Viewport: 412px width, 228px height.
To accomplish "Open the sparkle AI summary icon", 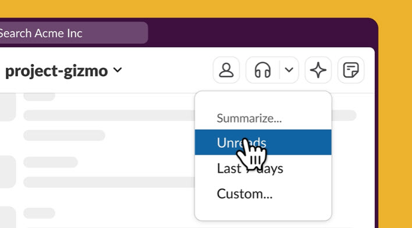I will (x=318, y=70).
